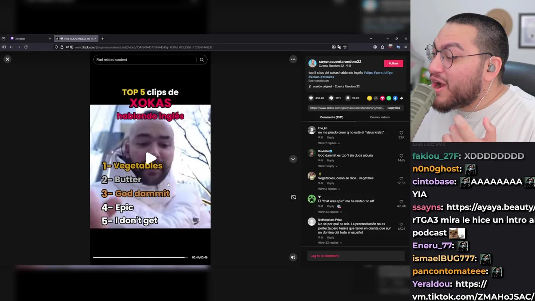
Task: Open soyunacuentarandom22 profile avatar
Action: coord(312,64)
